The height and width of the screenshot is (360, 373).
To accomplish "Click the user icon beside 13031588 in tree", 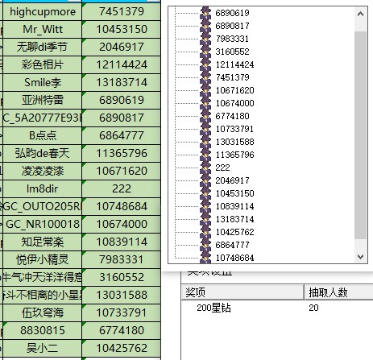I will (205, 142).
